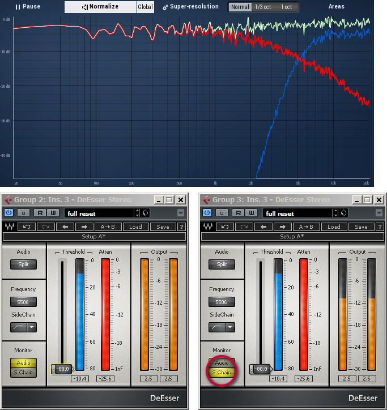
Task: Set Monitor to S Chain in Group 2 DeEsser
Action: [x=23, y=373]
